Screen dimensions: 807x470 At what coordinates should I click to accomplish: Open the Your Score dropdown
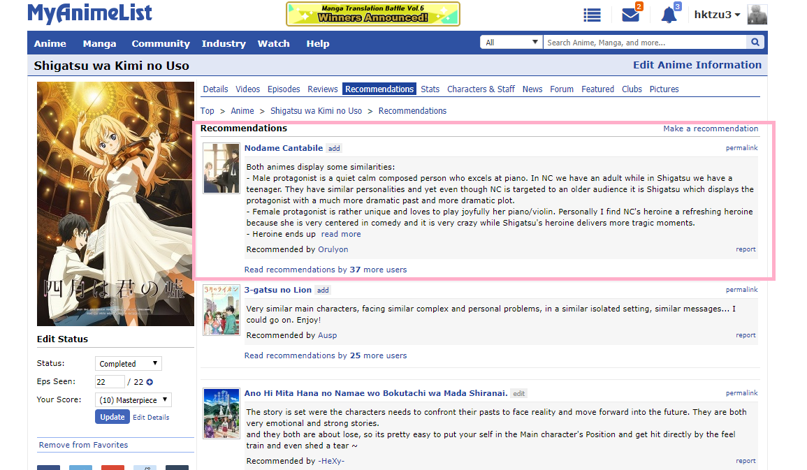(133, 400)
